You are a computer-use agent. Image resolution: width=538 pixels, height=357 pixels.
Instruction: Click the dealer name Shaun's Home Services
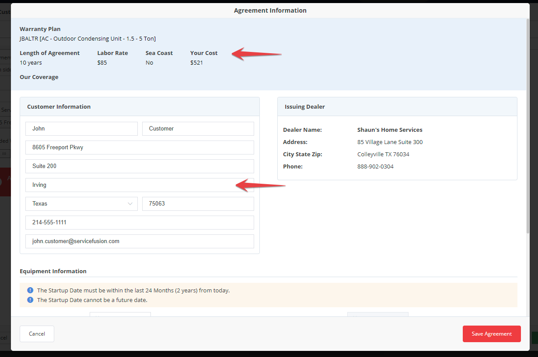click(390, 130)
